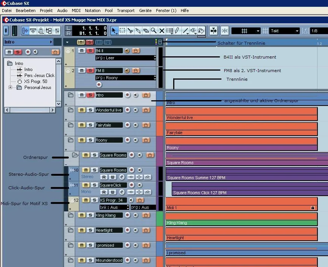Select the Zoom magnifier tool
Screen dimensions: 328x267
[154, 31]
